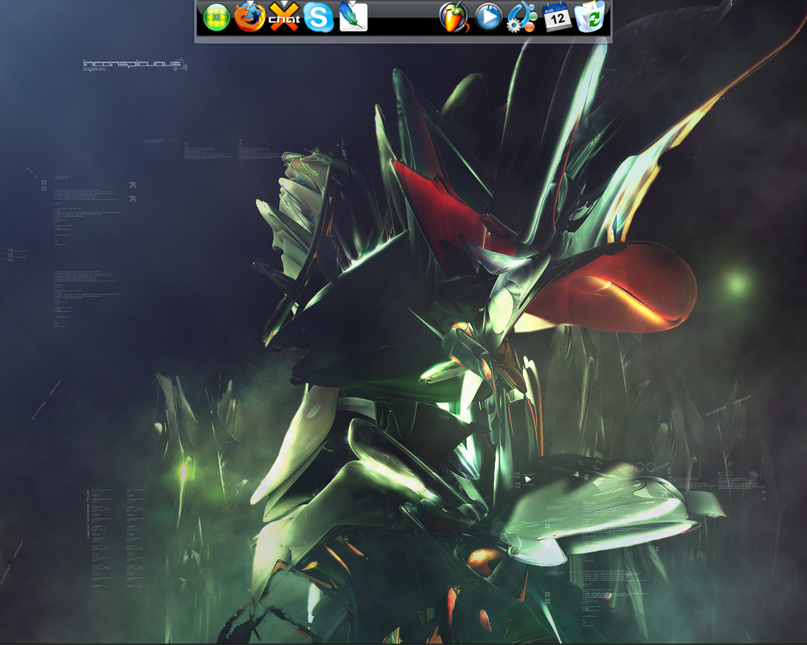
Task: Open Photoshop feather icon
Action: click(x=353, y=17)
